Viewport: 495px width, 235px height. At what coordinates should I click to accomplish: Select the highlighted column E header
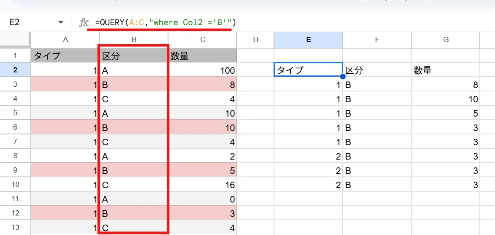308,39
